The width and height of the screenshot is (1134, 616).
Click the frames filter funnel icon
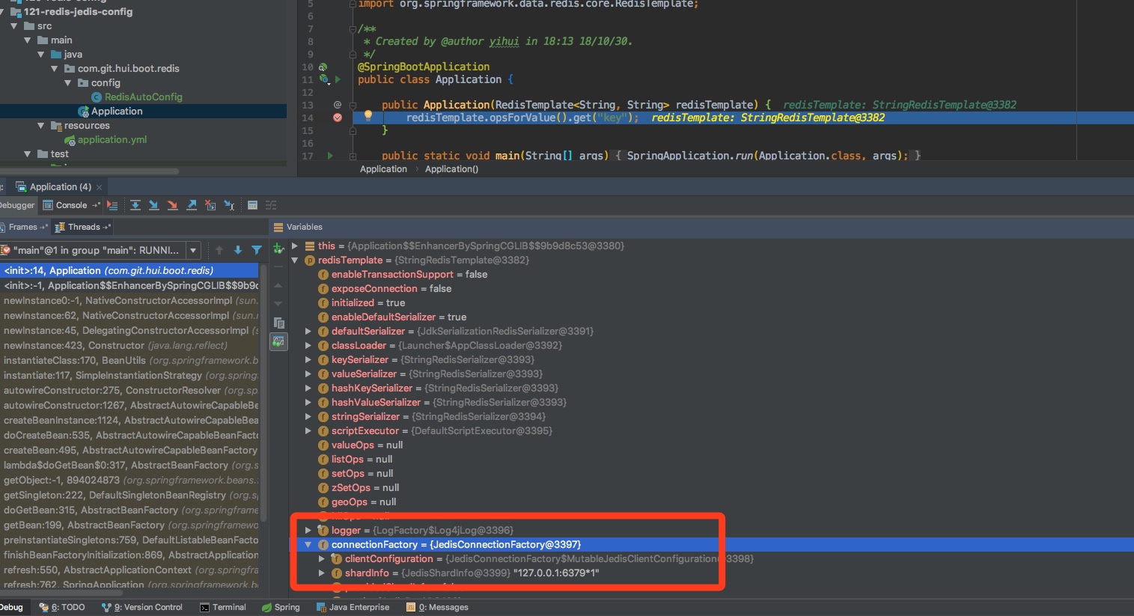click(x=257, y=250)
